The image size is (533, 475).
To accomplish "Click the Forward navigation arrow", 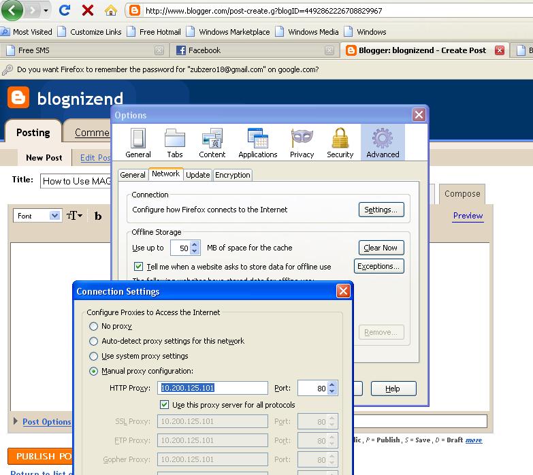I will (32, 10).
